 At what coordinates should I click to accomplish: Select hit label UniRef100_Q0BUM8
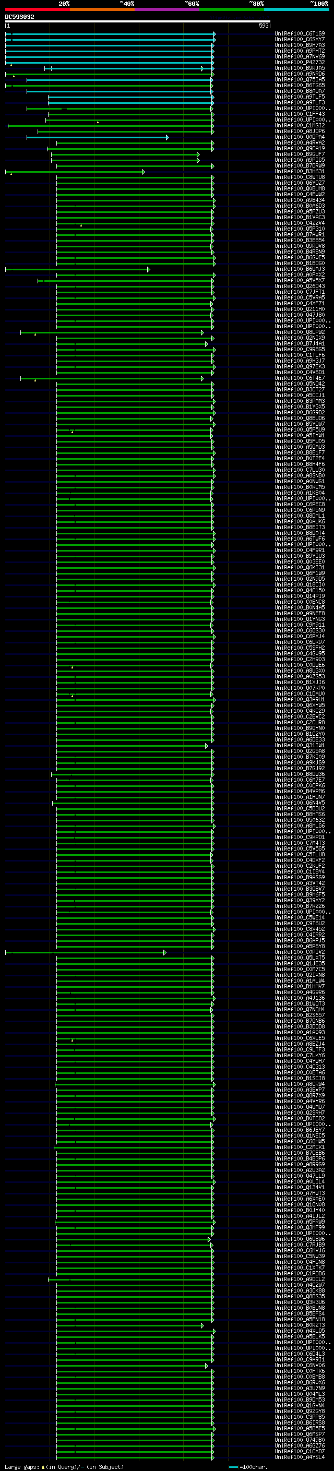(299, 189)
